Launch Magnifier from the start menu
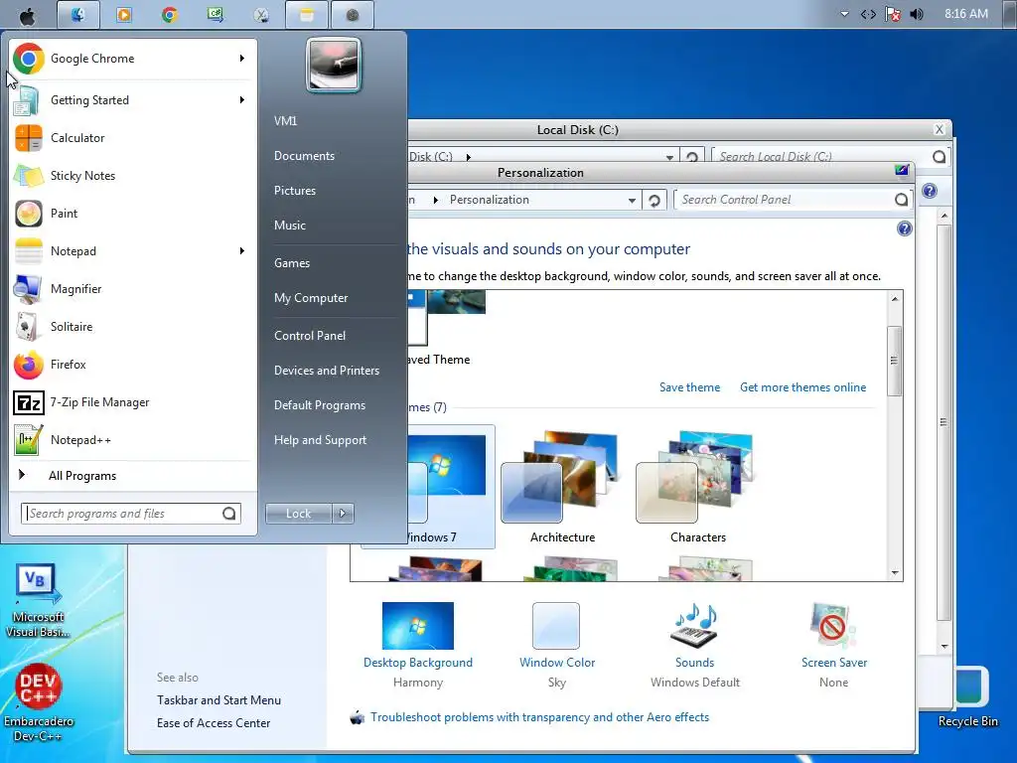The image size is (1017, 763). [x=132, y=289]
